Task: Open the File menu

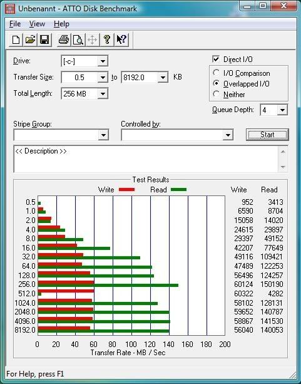Action: click(x=15, y=24)
